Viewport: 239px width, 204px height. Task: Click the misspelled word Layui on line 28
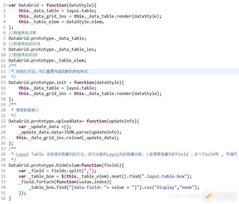click(22, 154)
